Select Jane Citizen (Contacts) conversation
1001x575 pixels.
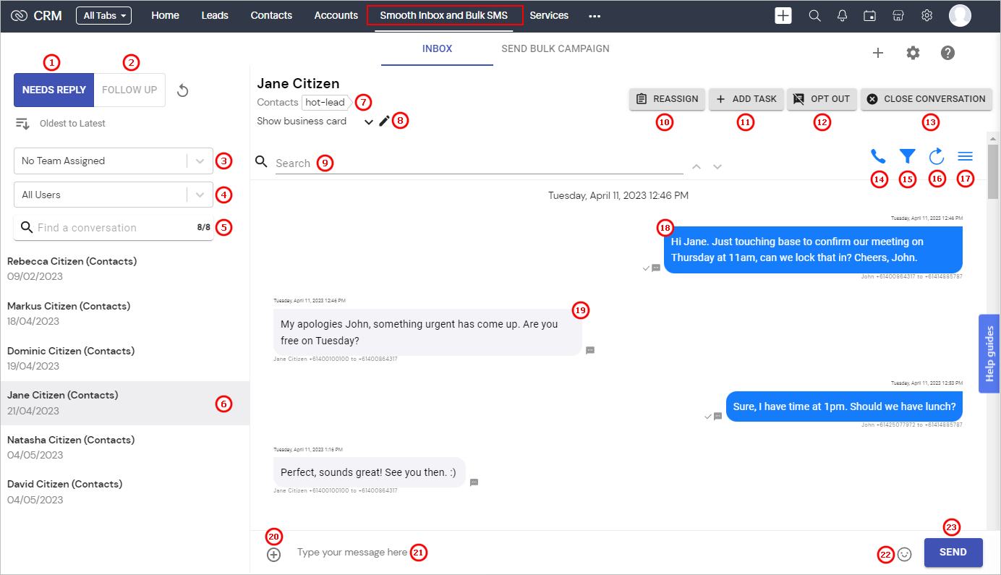coord(125,403)
